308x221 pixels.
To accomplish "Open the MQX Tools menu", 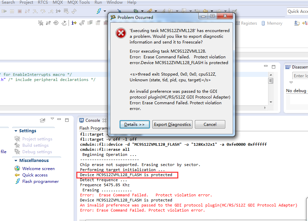I will point(79,2).
